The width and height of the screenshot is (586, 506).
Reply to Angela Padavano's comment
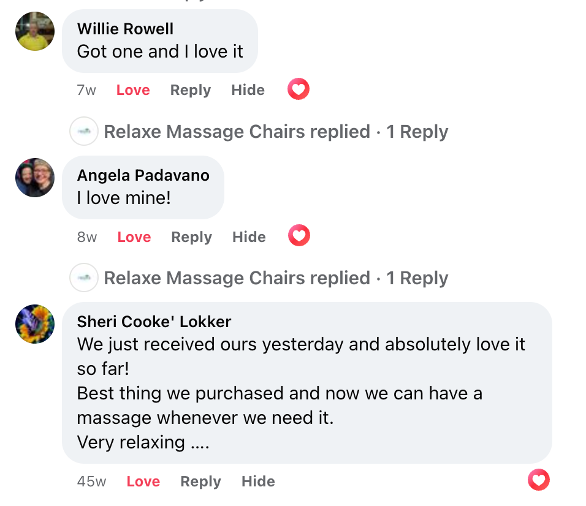coord(192,237)
